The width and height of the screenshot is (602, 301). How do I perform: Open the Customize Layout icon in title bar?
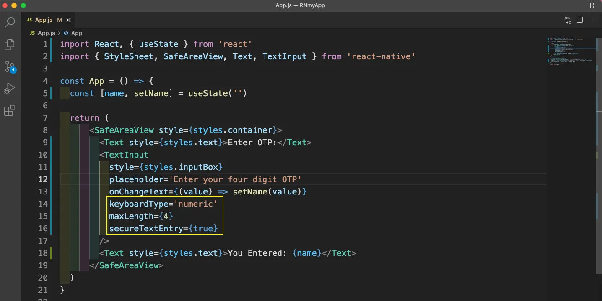[591, 5]
